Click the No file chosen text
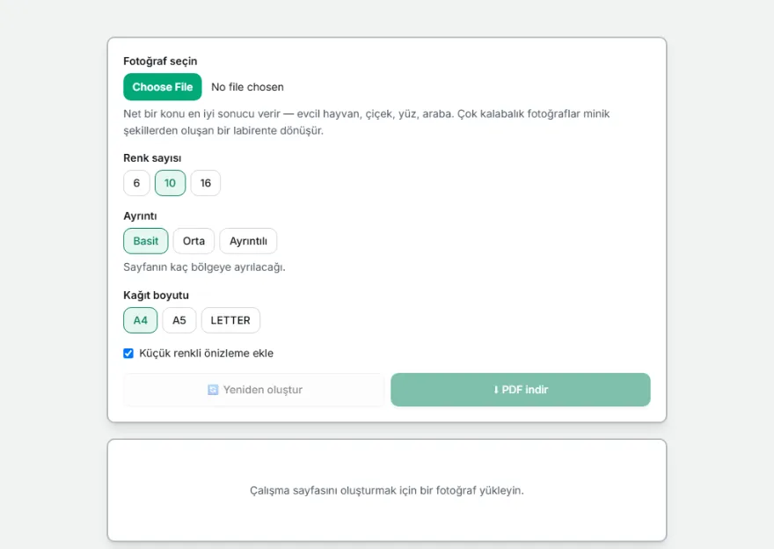The image size is (774, 549). (247, 87)
